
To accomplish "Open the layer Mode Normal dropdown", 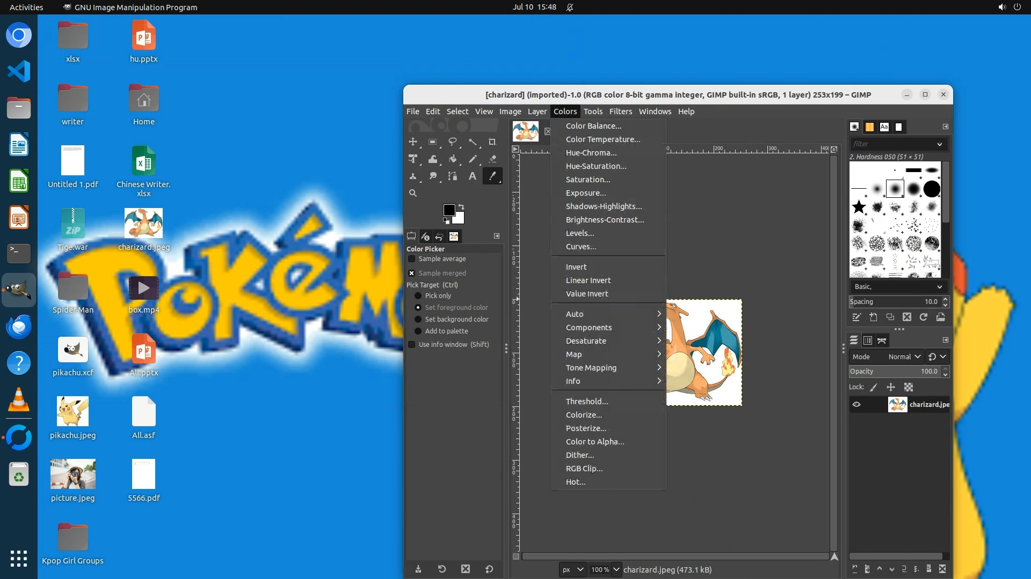I will point(904,357).
